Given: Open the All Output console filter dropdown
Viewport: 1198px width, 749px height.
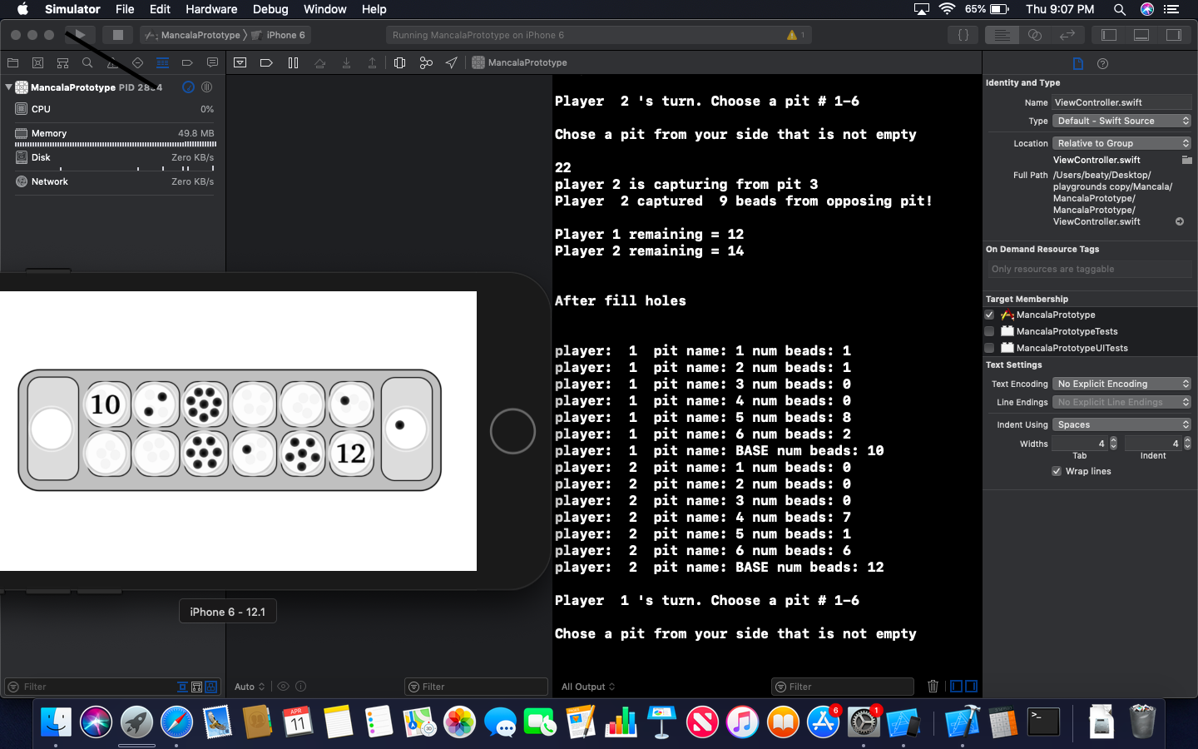Looking at the screenshot, I should tap(588, 687).
